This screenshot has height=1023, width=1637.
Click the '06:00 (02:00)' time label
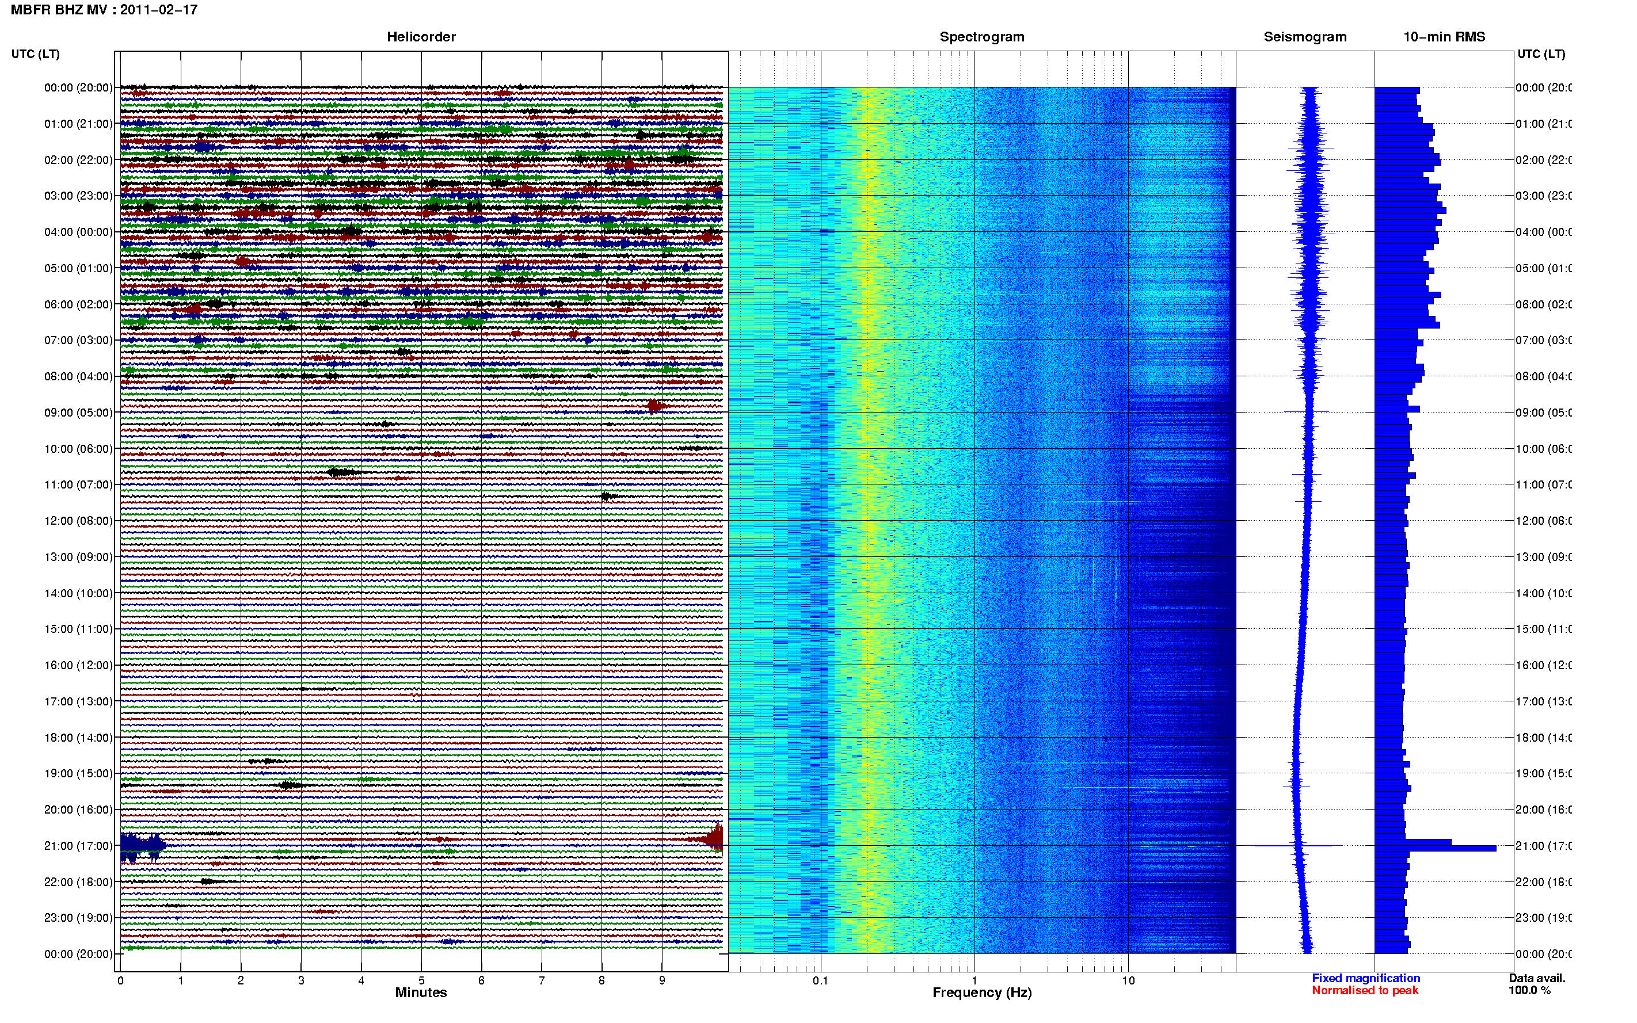coord(78,304)
